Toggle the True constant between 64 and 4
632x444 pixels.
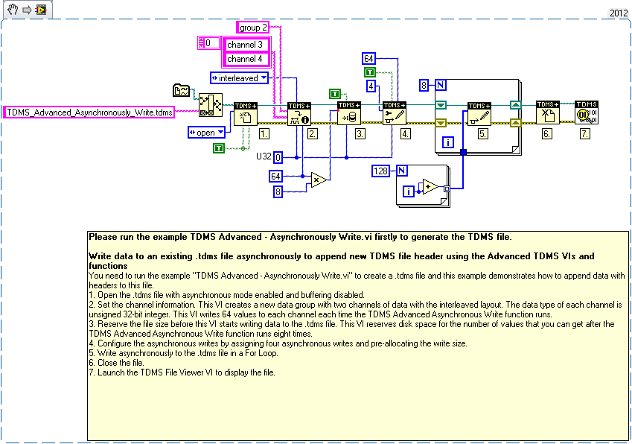coord(370,72)
